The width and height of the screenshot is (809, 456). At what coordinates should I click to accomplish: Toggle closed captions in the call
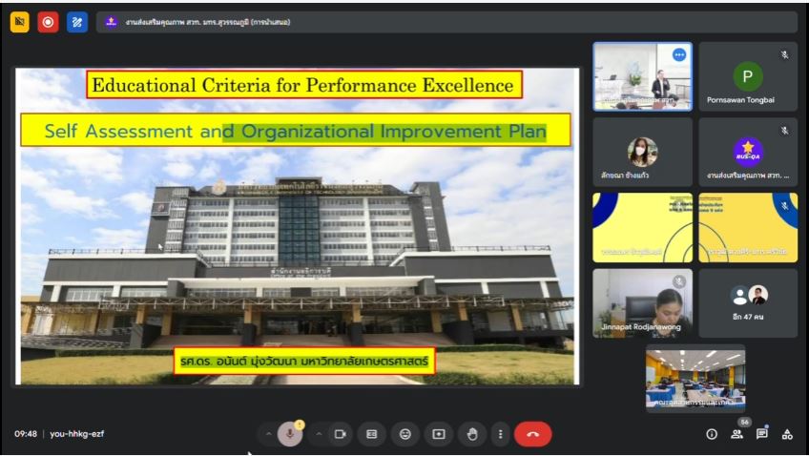coord(373,434)
